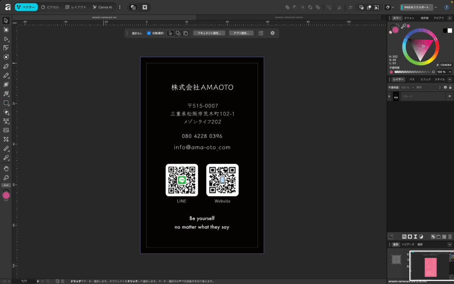Select the Image placement tool

pyautogui.click(x=6, y=130)
